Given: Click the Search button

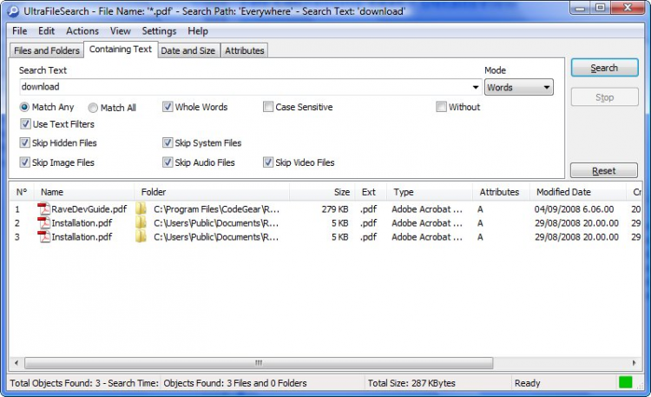Looking at the screenshot, I should 604,68.
